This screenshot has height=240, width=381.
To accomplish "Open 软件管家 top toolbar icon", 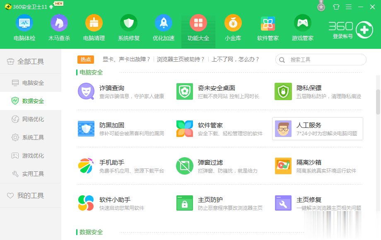I will 268,23.
